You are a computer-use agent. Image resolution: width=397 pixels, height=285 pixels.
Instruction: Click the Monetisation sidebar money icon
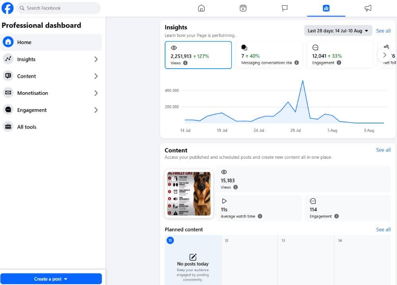(8, 93)
